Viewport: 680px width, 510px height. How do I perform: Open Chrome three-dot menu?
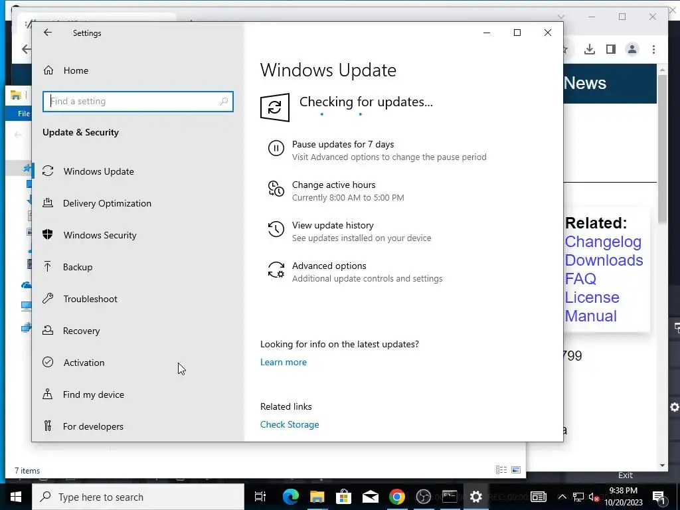[653, 49]
